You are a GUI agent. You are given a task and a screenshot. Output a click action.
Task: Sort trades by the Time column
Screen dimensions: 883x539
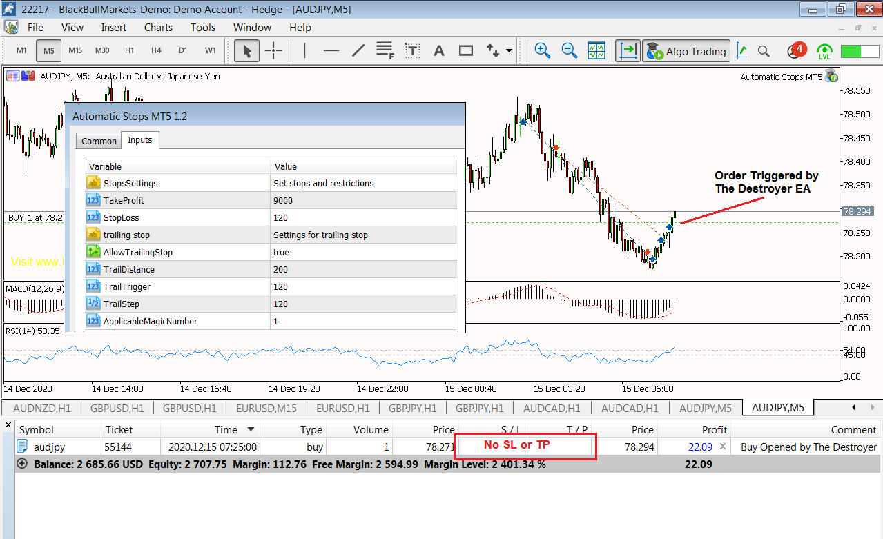click(x=209, y=429)
